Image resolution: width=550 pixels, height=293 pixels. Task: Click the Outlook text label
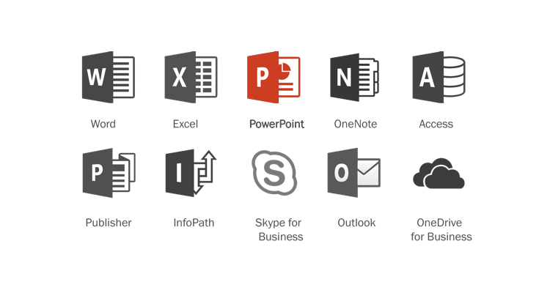(356, 223)
